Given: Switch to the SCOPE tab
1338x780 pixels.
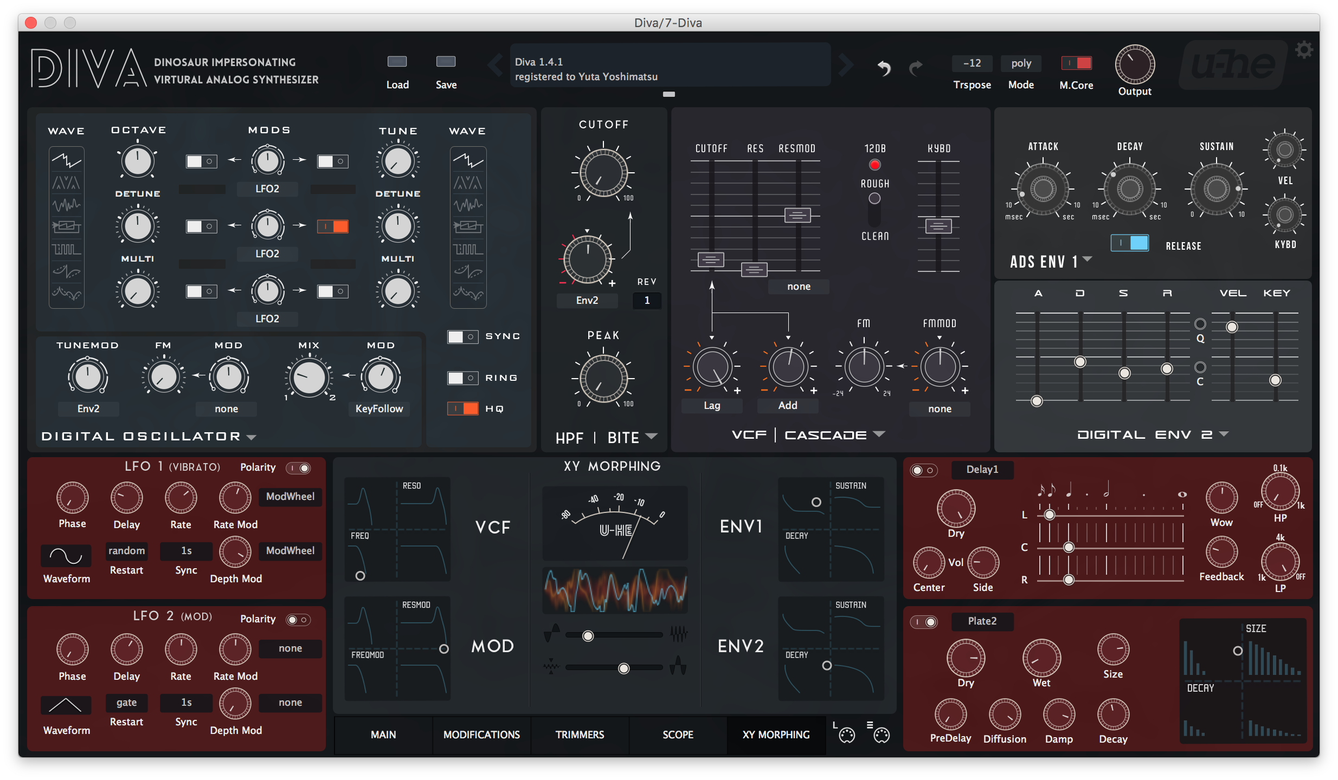Looking at the screenshot, I should coord(678,735).
